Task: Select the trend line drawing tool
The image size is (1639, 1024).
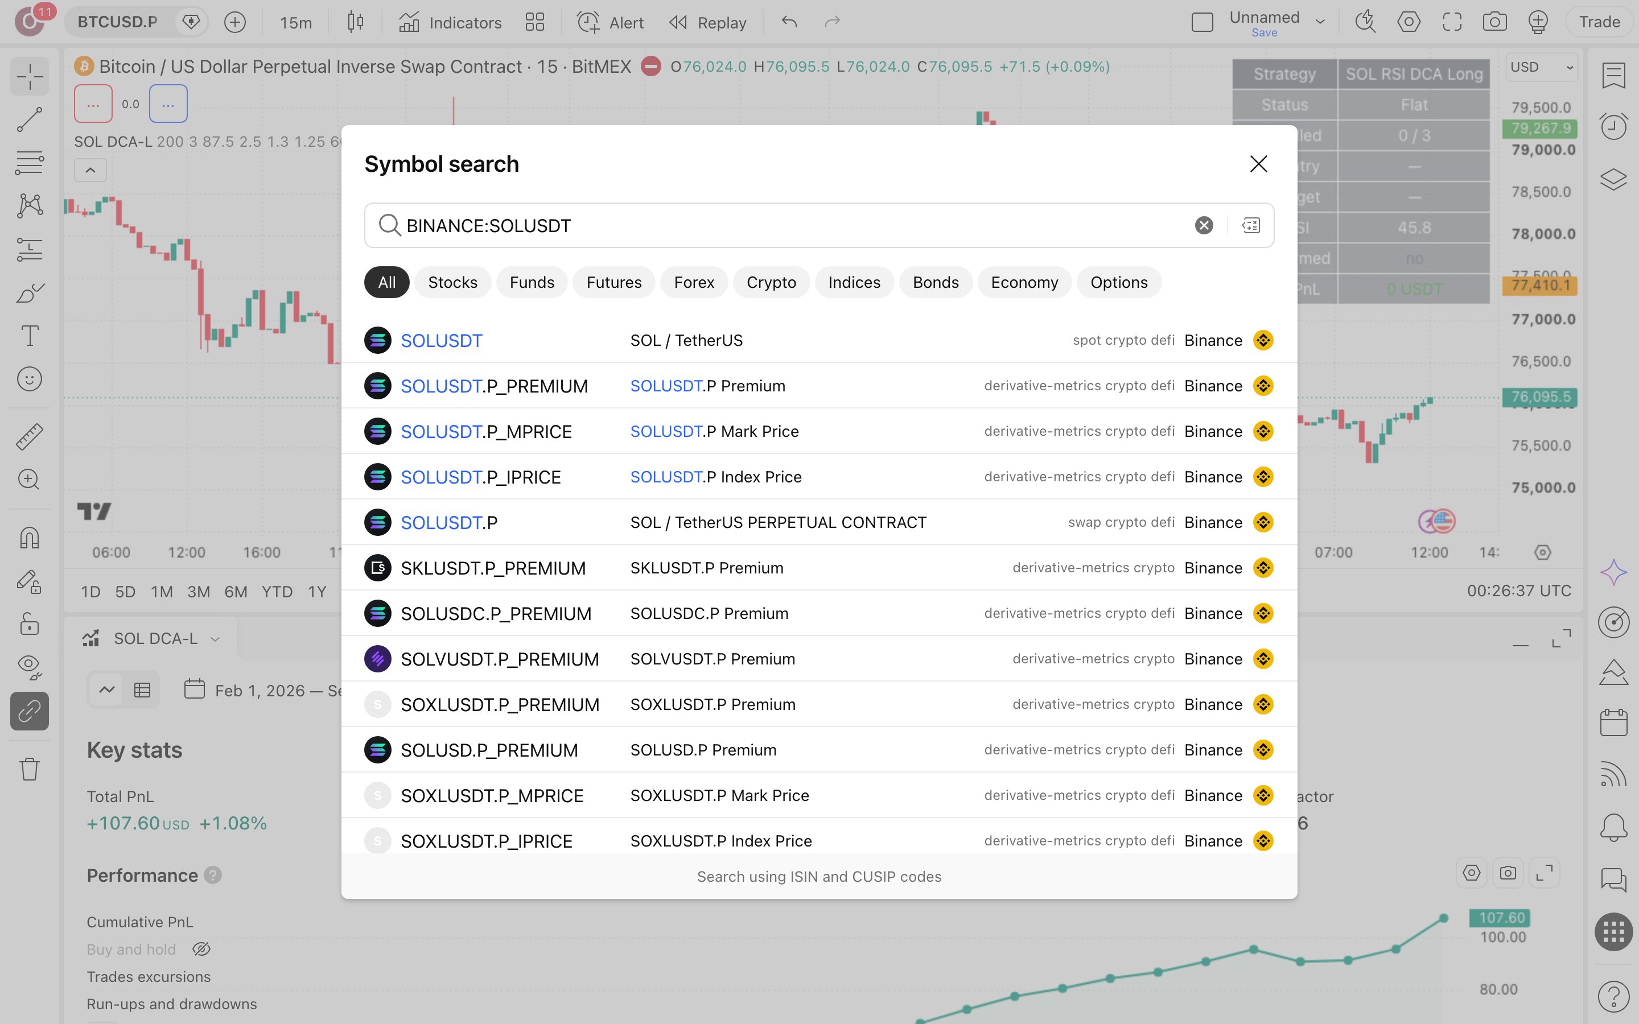Action: pyautogui.click(x=29, y=120)
